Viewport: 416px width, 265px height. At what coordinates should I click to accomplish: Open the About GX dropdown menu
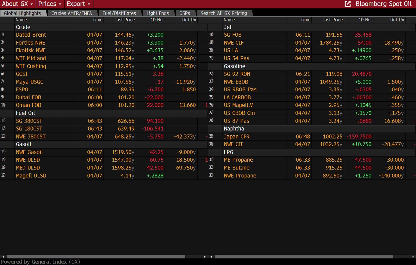pyautogui.click(x=17, y=4)
